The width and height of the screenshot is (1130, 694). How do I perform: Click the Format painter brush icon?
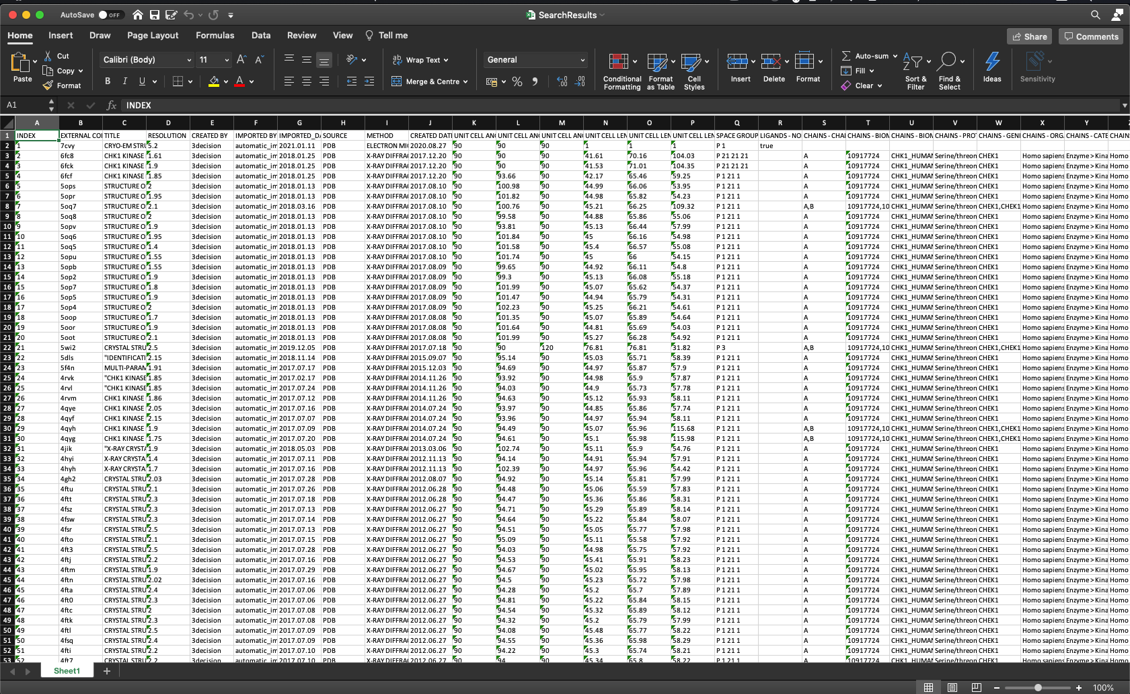click(x=48, y=85)
